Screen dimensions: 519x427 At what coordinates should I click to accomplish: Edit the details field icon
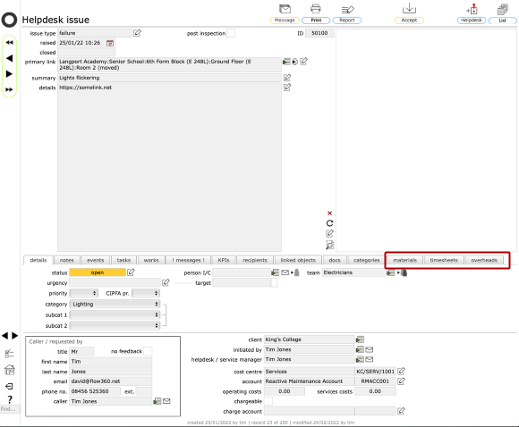click(x=287, y=88)
